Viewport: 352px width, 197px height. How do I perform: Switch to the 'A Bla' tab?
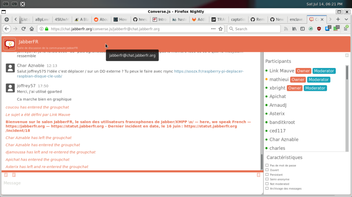pos(82,19)
